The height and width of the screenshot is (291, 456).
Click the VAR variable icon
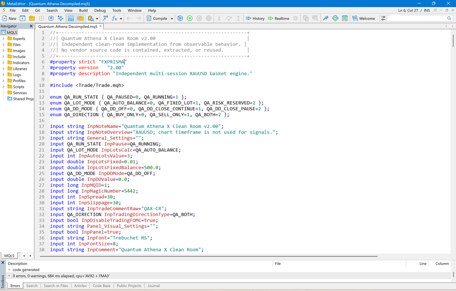(106, 18)
